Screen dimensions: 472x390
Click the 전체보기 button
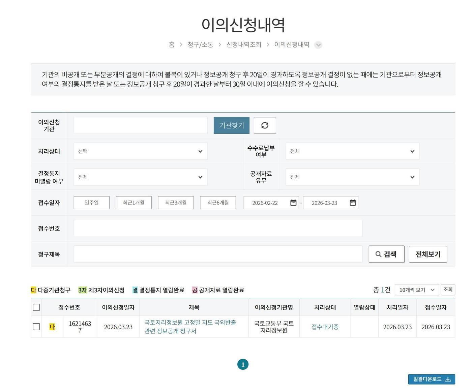[427, 254]
